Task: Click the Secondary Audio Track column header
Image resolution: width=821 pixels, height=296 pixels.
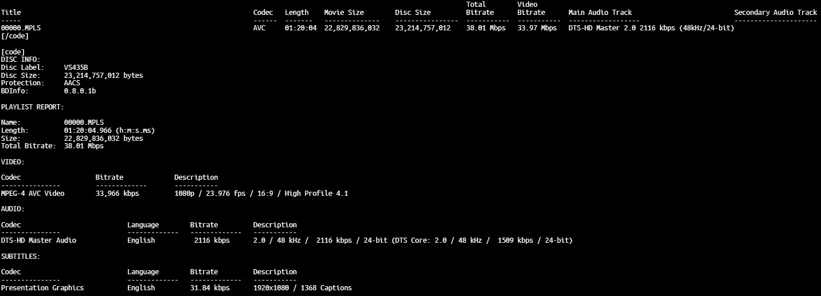Action: (x=775, y=12)
